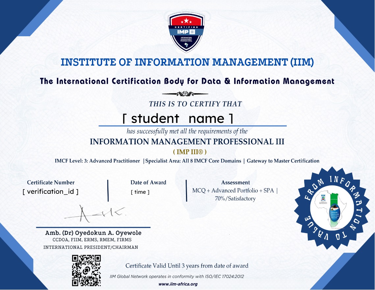Click the 'Date of Award' label
The height and width of the screenshot is (290, 375).
pyautogui.click(x=148, y=183)
